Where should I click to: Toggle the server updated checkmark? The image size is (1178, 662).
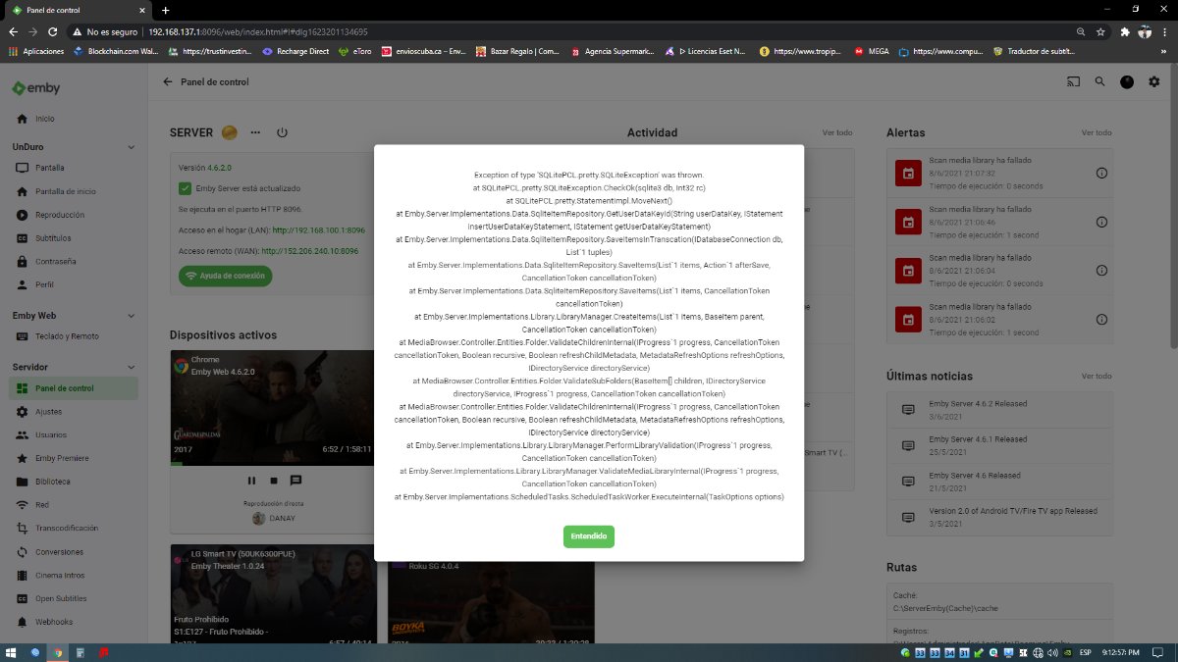point(185,188)
